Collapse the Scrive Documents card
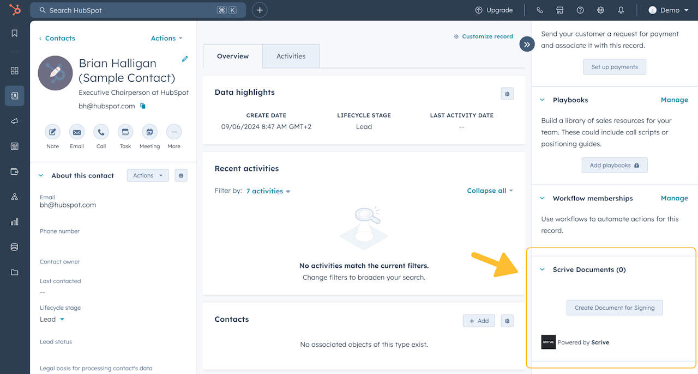Viewport: 698px width, 374px height. tap(542, 269)
